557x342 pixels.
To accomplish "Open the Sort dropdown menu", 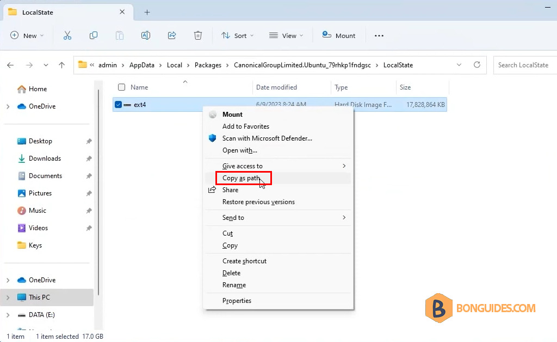I will pos(238,35).
